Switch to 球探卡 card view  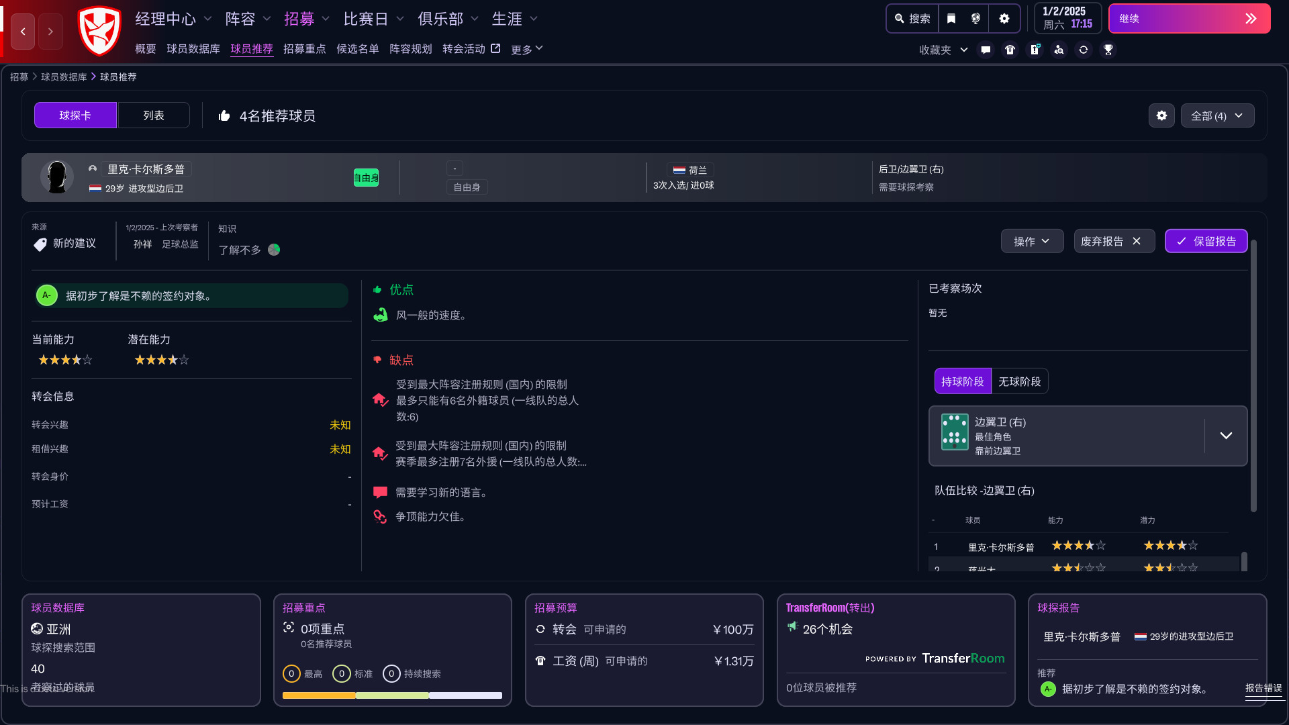point(75,115)
